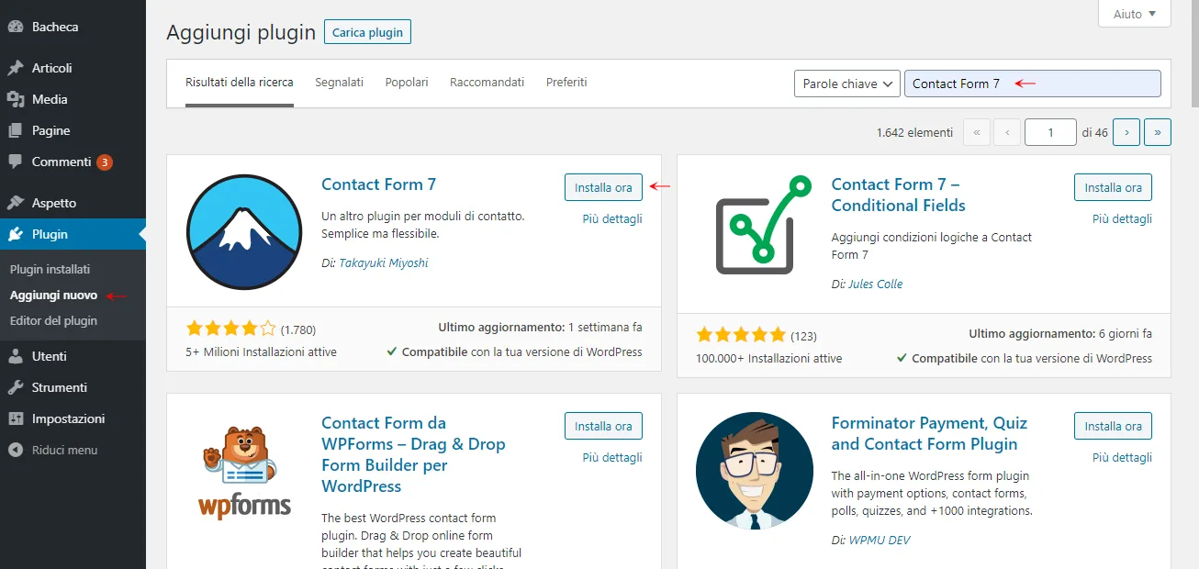1199x569 pixels.
Task: Visit author Jules Colle link
Action: (x=876, y=284)
